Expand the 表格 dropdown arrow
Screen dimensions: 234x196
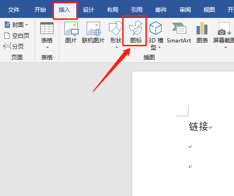pos(47,47)
